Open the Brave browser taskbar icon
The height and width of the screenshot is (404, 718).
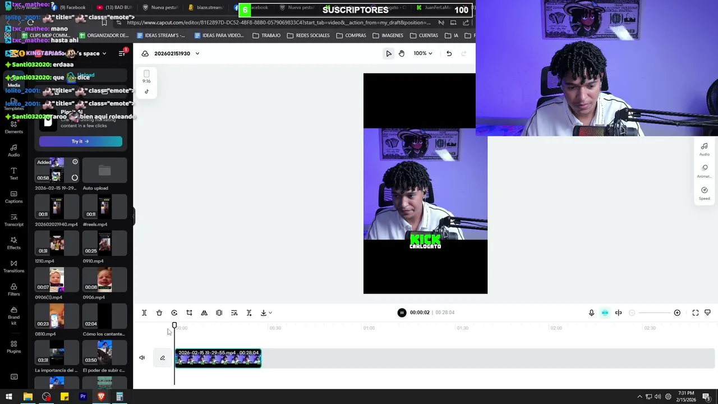click(101, 397)
